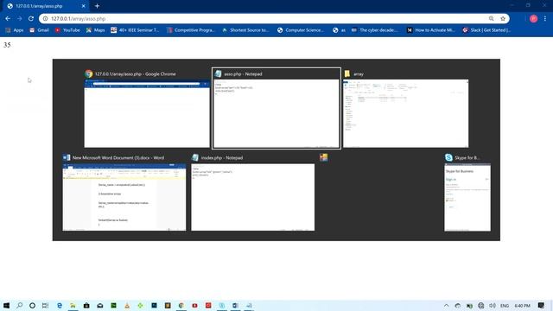Select the 127.0.0.1/array/asso.php browser tab
553x311 pixels.
[x=46, y=6]
